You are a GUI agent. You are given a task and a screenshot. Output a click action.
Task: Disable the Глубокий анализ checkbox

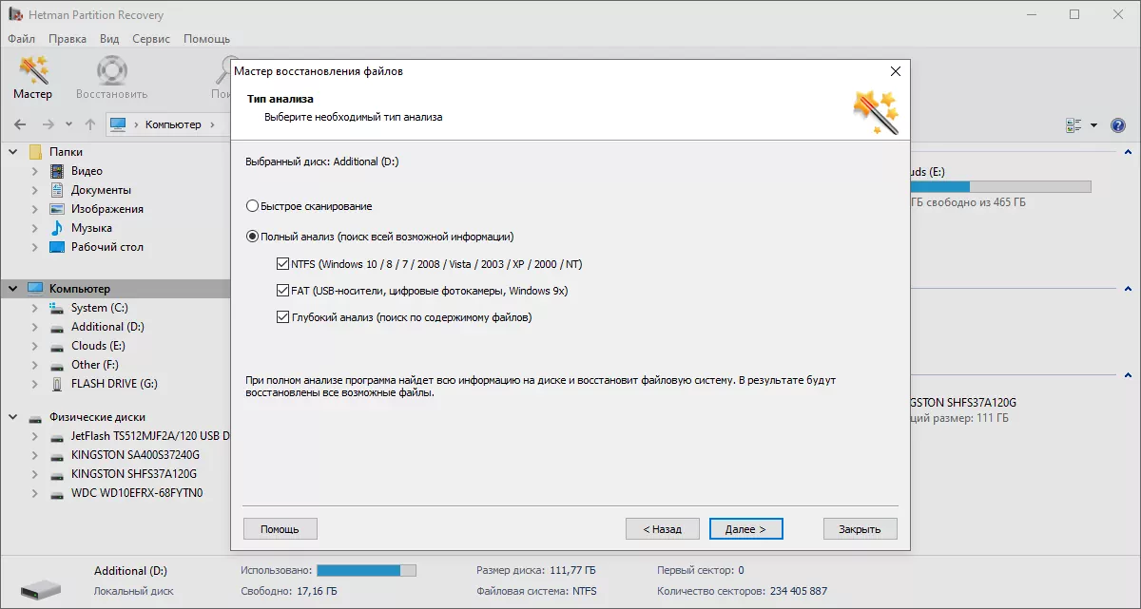[x=282, y=317]
